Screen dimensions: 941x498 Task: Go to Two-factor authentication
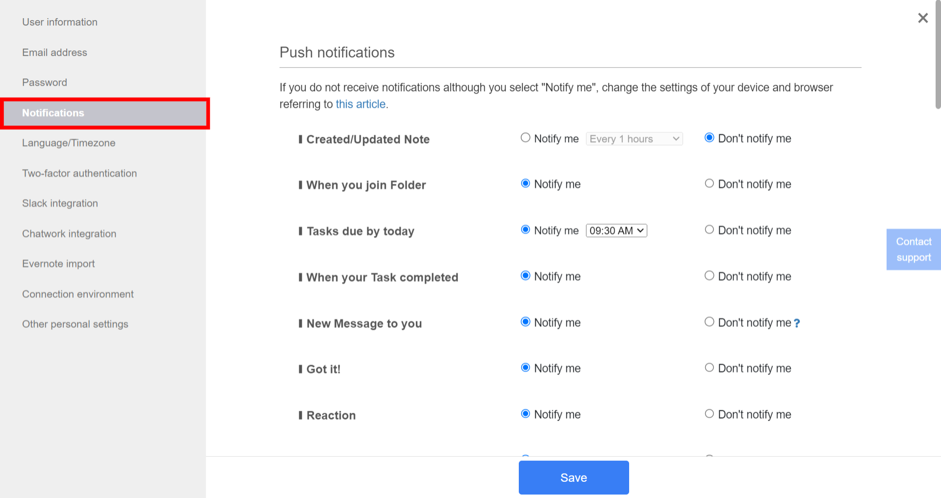coord(79,173)
